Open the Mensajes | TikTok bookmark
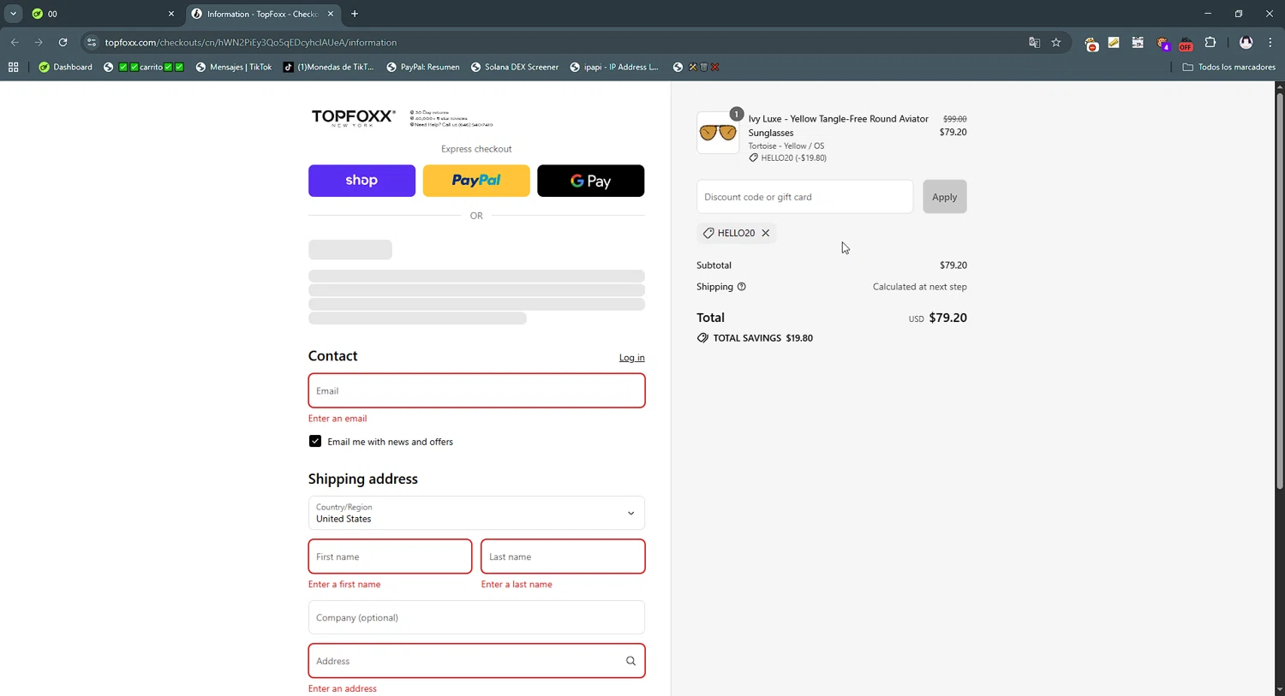Screen dimensions: 1285x696 [x=234, y=67]
